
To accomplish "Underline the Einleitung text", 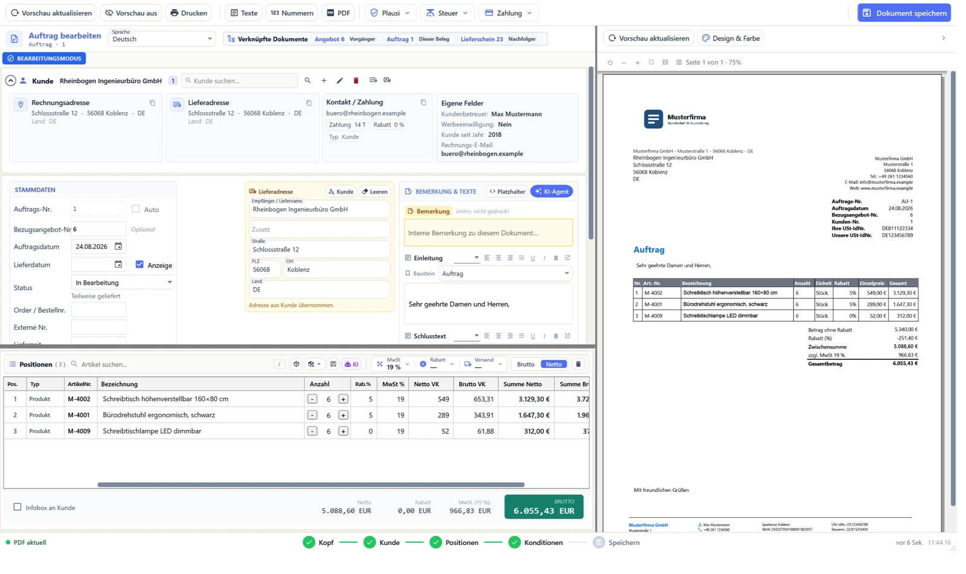I will tap(533, 258).
